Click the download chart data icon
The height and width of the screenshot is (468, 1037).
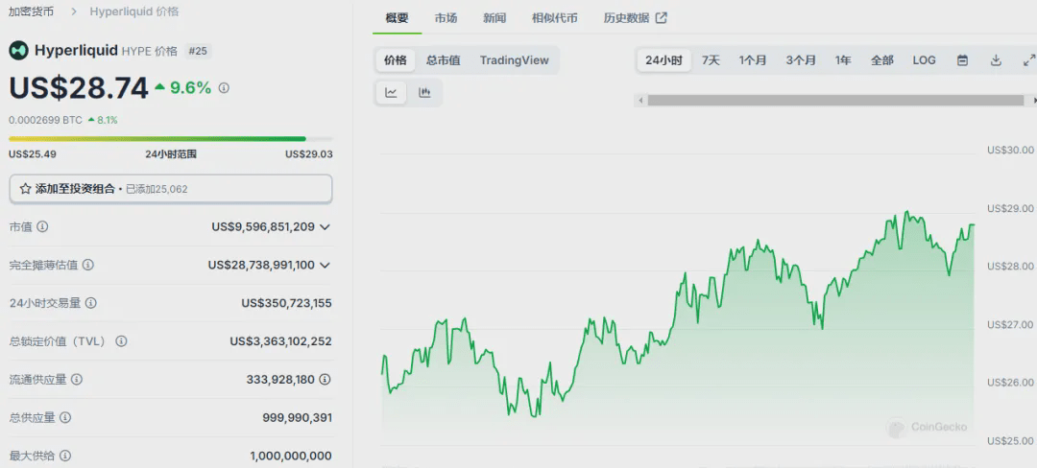pyautogui.click(x=996, y=60)
